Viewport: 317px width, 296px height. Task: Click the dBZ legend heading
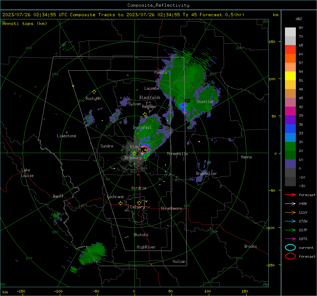pyautogui.click(x=299, y=19)
